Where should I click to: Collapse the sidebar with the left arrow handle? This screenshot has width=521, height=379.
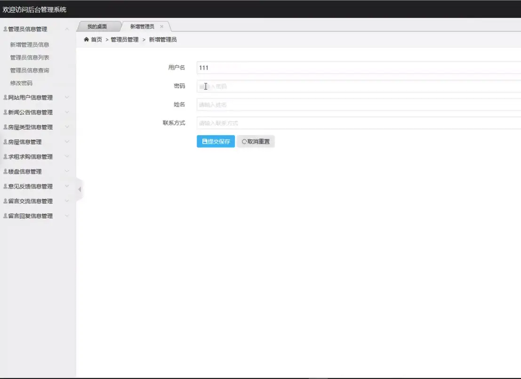(80, 189)
